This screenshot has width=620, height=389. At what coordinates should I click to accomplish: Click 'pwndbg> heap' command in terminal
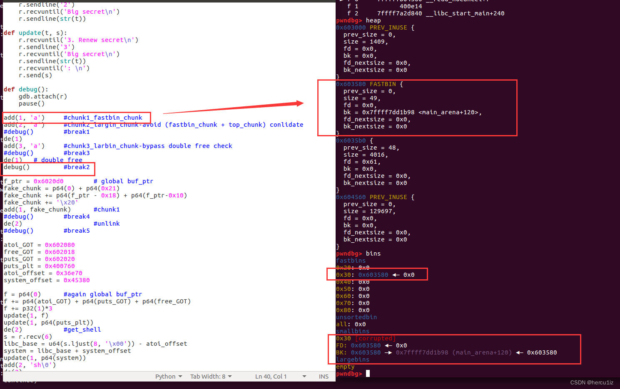point(359,20)
